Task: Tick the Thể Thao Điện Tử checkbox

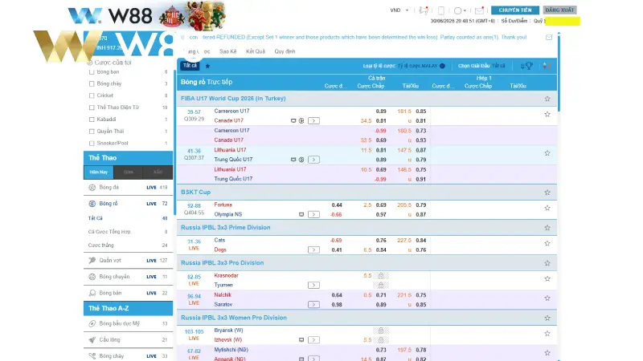Action: [x=92, y=107]
